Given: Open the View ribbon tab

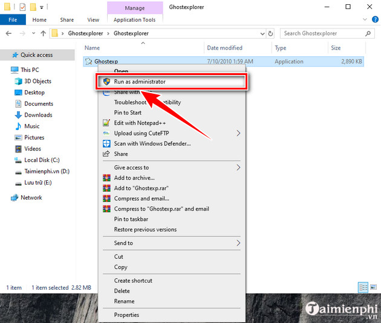Looking at the screenshot, I should click(93, 20).
